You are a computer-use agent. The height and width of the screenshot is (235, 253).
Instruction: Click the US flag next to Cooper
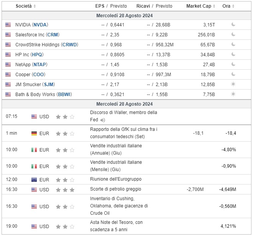[8, 75]
